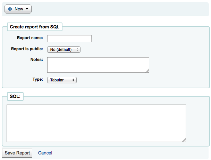This screenshot has width=211, height=160.
Task: Open the New dropdown caret
Action: 27,9
